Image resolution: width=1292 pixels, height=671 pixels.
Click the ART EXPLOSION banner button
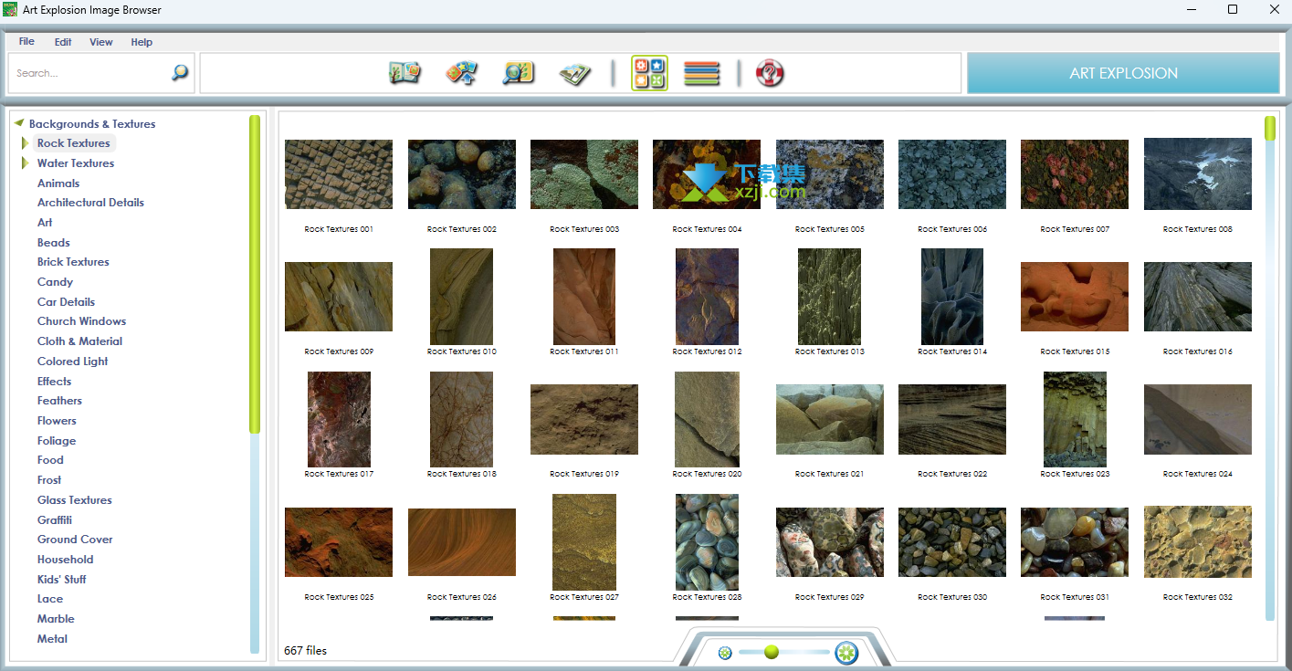pos(1123,73)
